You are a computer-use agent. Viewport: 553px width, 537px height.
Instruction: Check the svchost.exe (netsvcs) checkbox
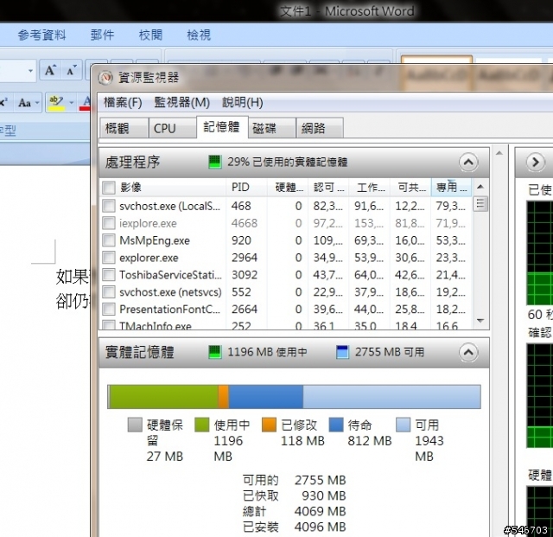coord(109,291)
